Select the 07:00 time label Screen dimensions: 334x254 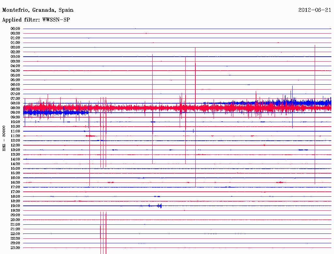pos(15,94)
